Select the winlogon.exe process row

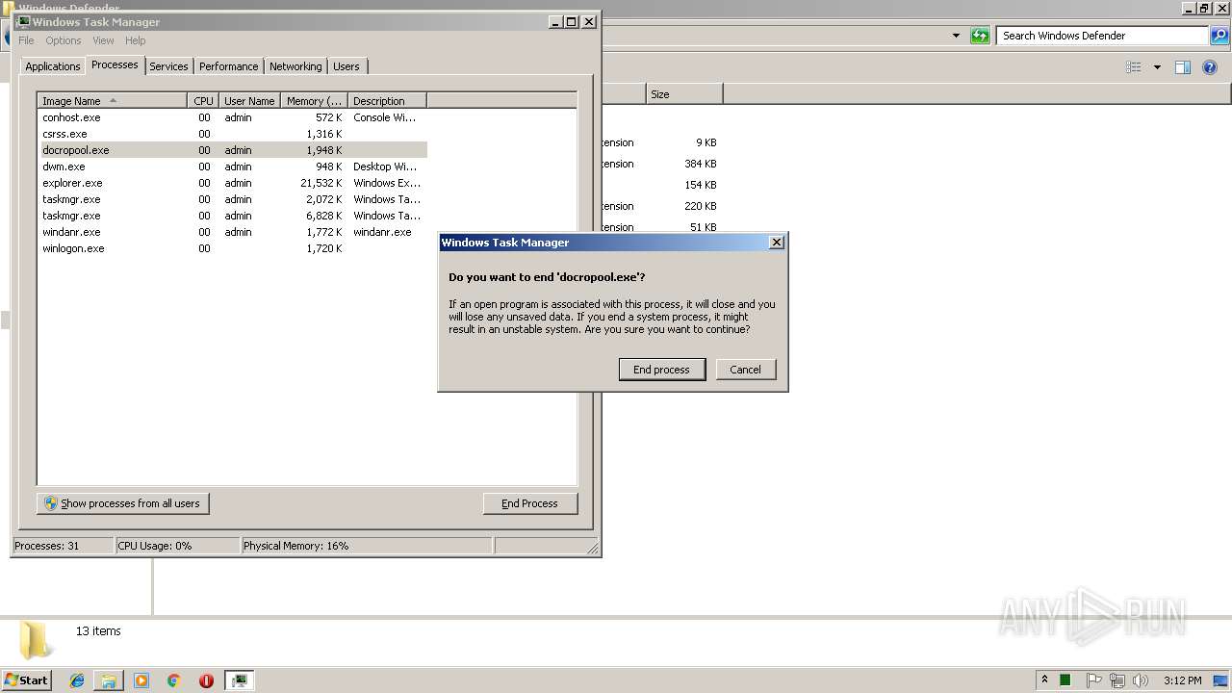point(232,248)
